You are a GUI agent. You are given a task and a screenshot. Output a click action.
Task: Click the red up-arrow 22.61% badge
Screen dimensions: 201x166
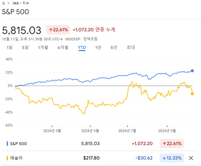pyautogui.click(x=58, y=29)
